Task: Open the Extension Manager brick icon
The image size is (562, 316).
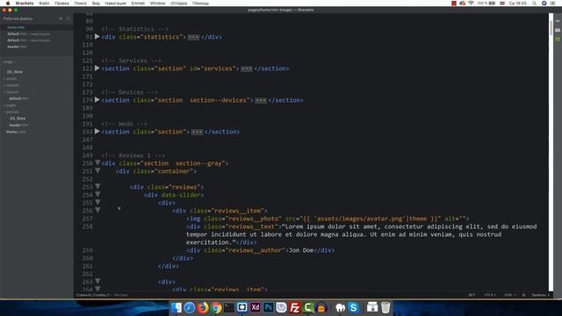Action: click(x=558, y=31)
